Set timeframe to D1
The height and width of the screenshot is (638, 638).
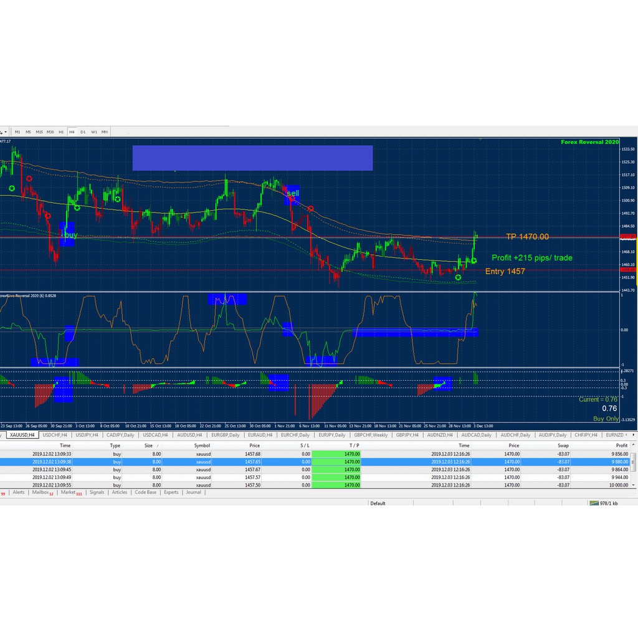pos(83,132)
